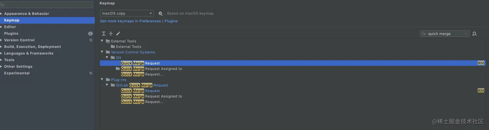489x130 pixels.
Task: Click the Experimental project-level icon
Action: point(91,73)
